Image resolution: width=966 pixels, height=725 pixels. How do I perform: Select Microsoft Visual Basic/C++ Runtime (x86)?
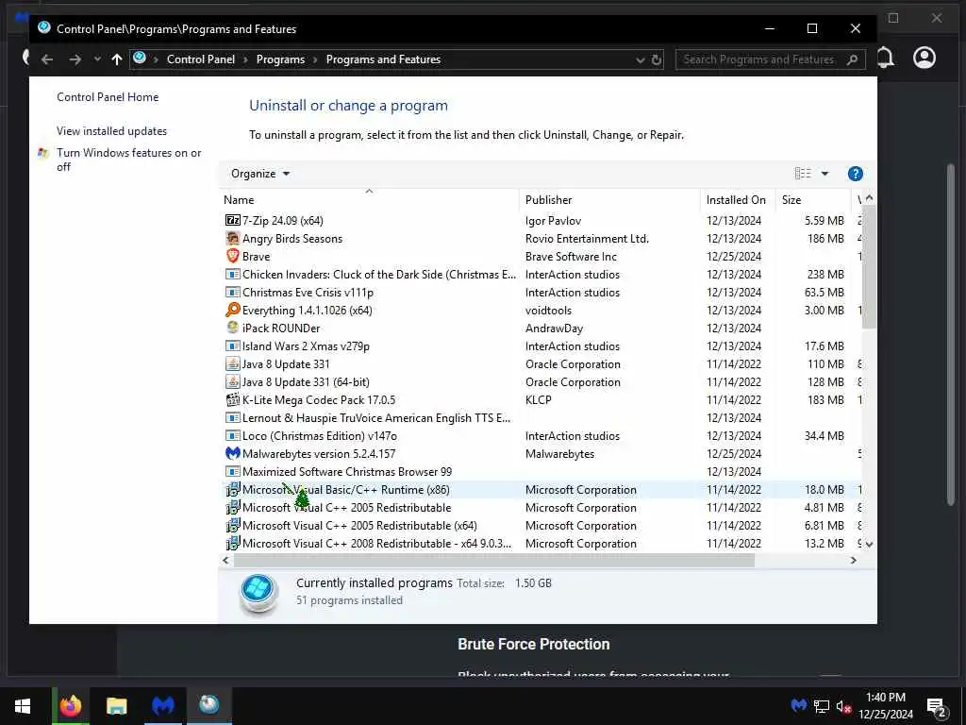click(541, 490)
